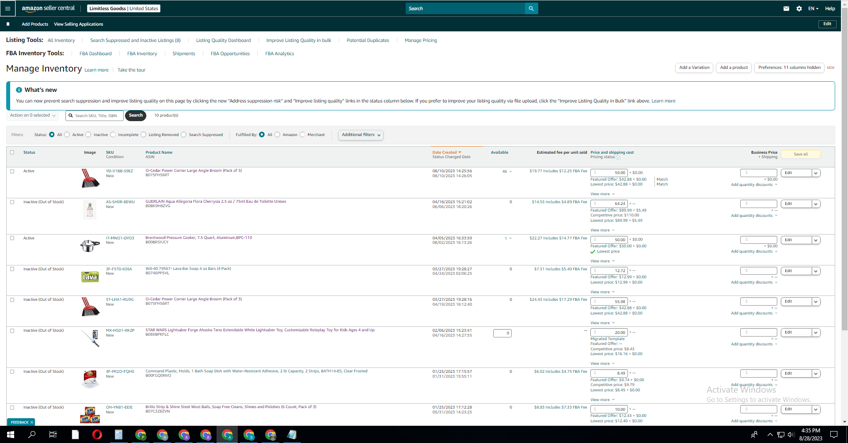Open the messages envelope icon
Image resolution: width=848 pixels, height=443 pixels.
click(786, 8)
